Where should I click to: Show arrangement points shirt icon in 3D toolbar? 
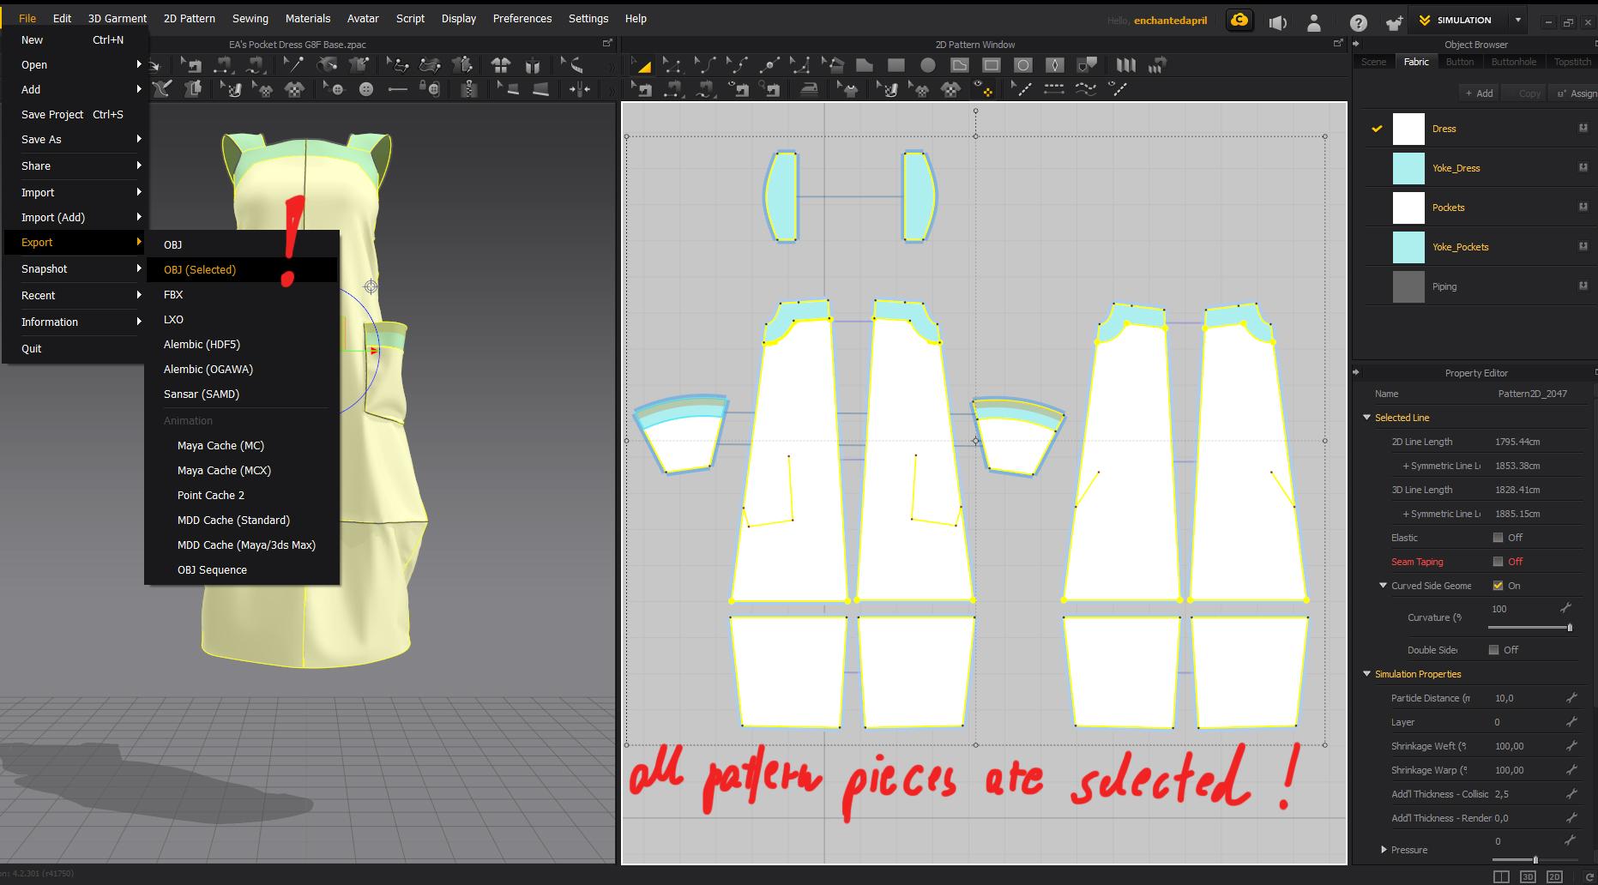pyautogui.click(x=501, y=65)
